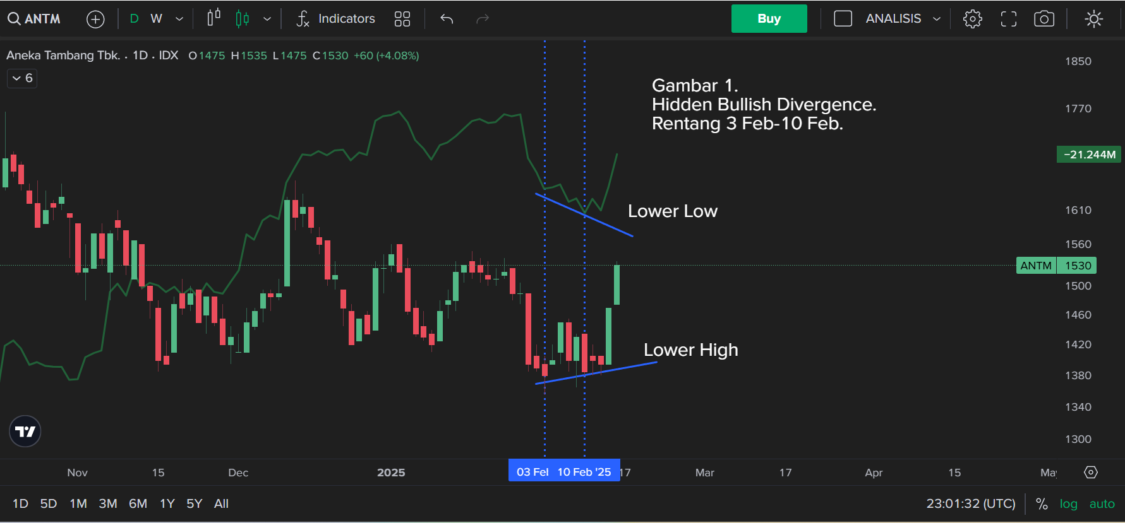This screenshot has height=523, width=1125.
Task: Select the All time range
Action: click(221, 503)
